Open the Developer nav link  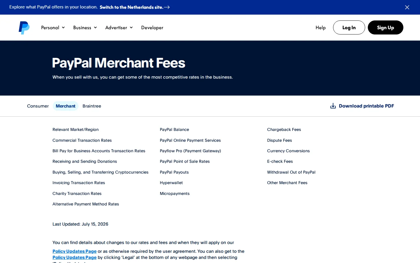point(152,27)
